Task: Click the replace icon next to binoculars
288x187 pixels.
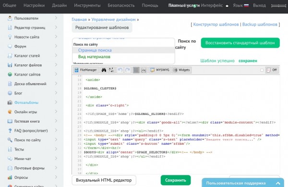Action: tap(111, 70)
